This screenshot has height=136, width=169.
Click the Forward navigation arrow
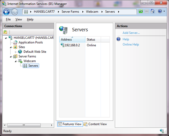pyautogui.click(x=14, y=12)
